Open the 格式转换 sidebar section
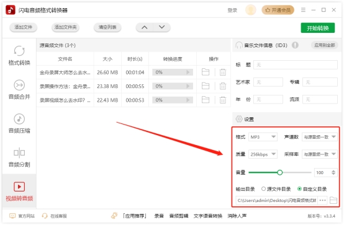 (19, 56)
